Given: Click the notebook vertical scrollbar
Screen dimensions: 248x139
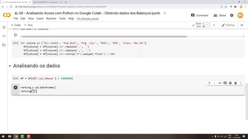Looking at the screenshot, I should point(246,102).
